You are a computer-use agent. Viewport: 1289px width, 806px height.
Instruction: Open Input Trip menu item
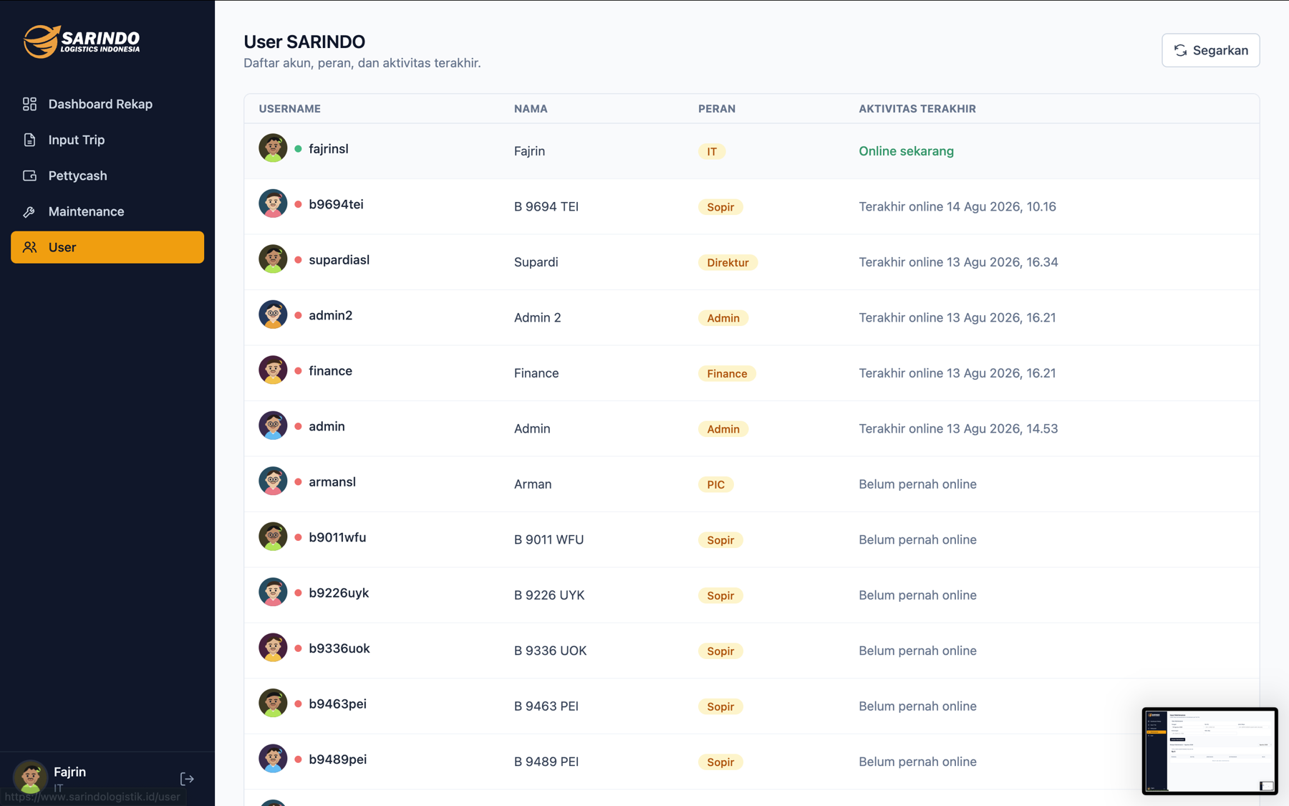pos(107,140)
